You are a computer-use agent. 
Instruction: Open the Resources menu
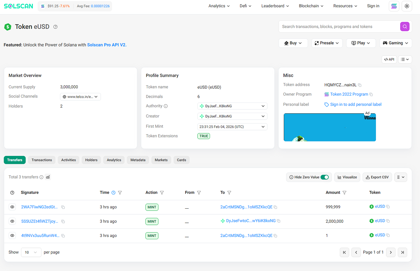click(x=345, y=6)
